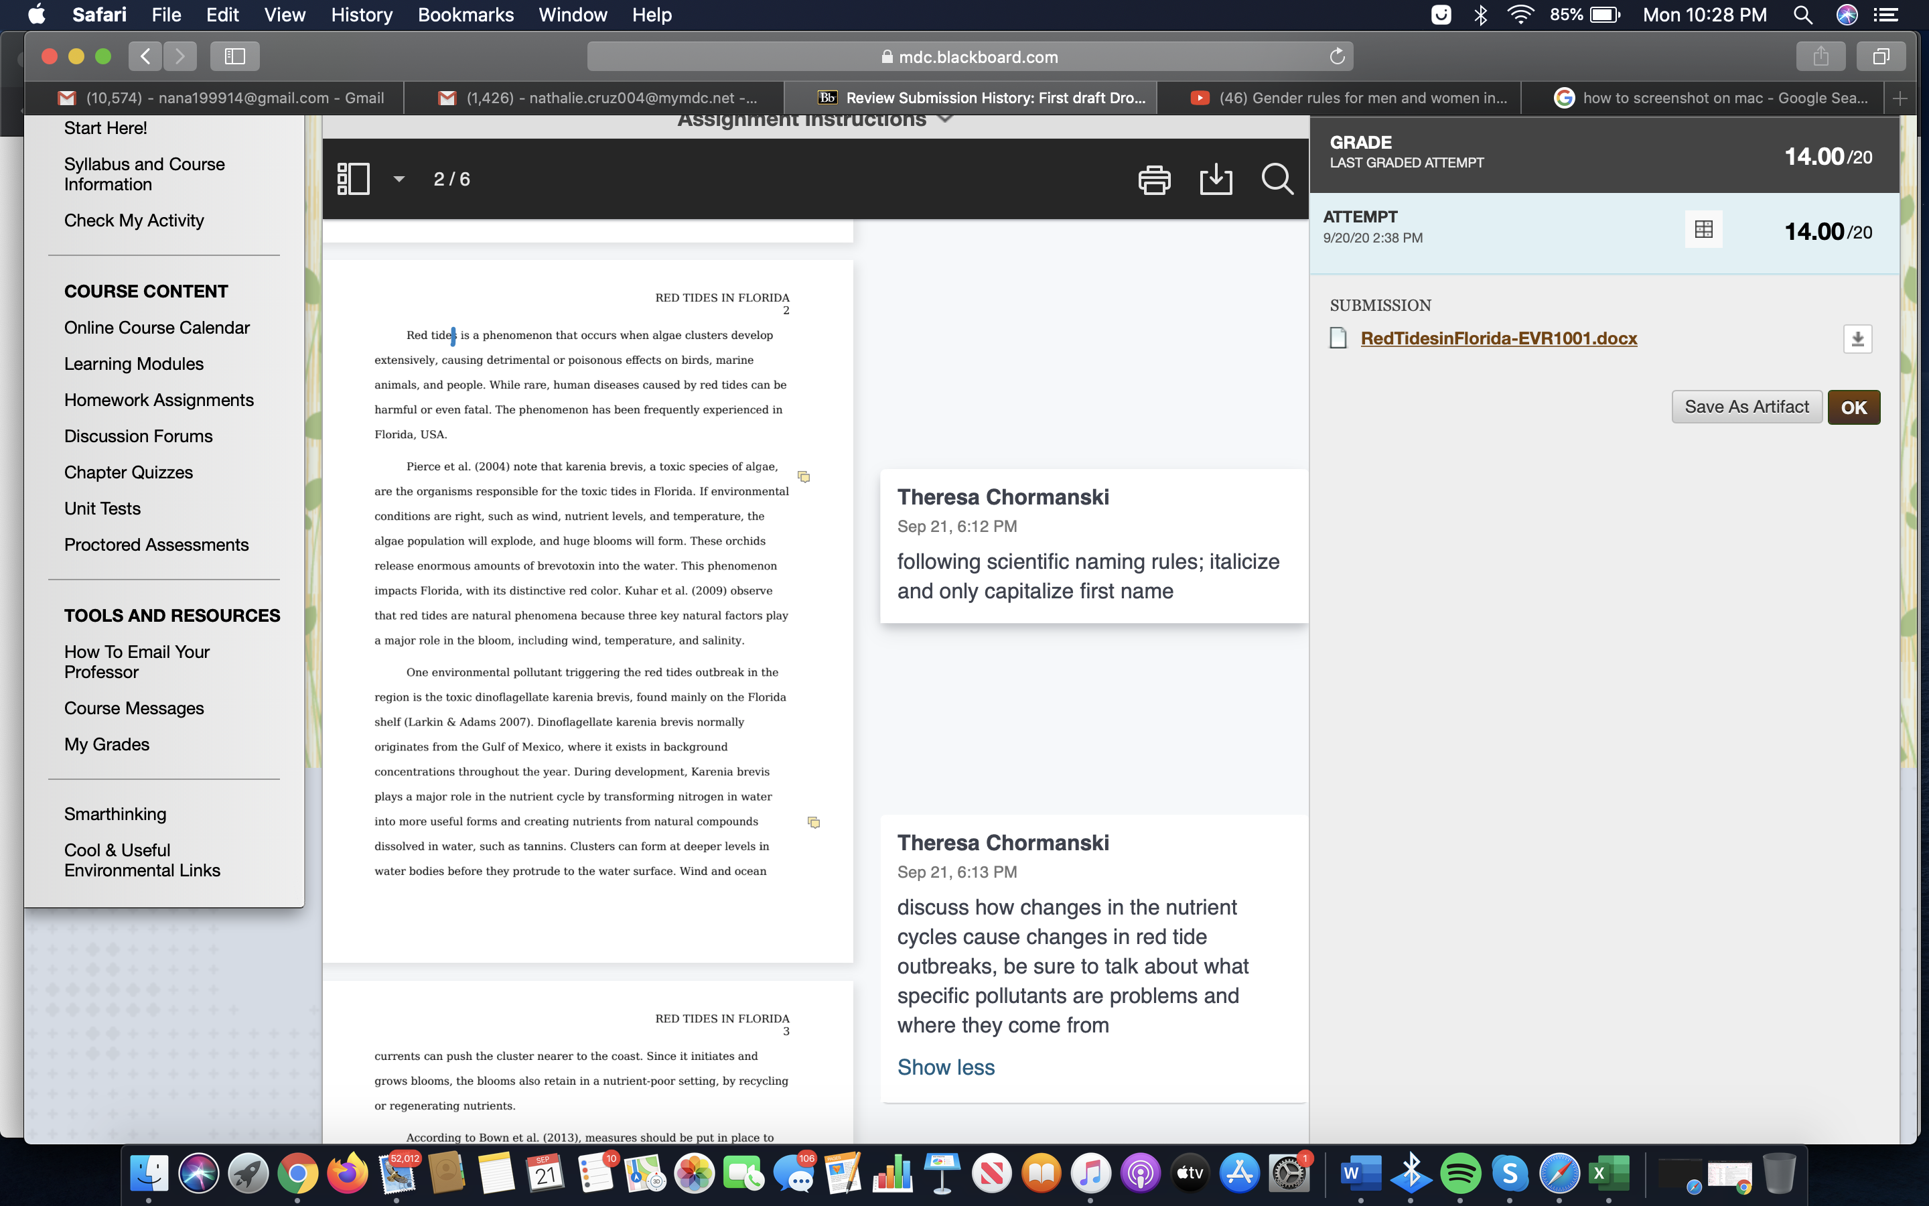
Task: Open the nutrient cycle comment marker
Action: (x=814, y=821)
